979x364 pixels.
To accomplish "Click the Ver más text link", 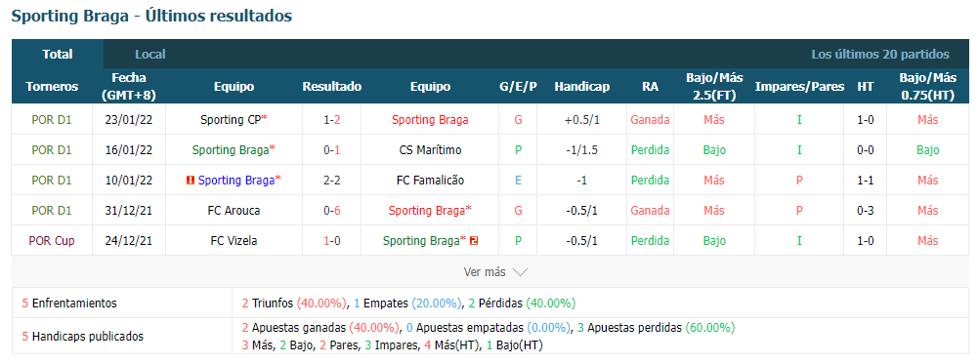I will click(x=485, y=272).
